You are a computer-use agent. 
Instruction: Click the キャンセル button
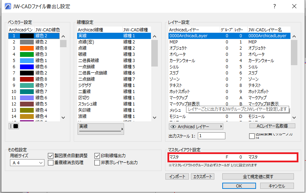click(277, 186)
